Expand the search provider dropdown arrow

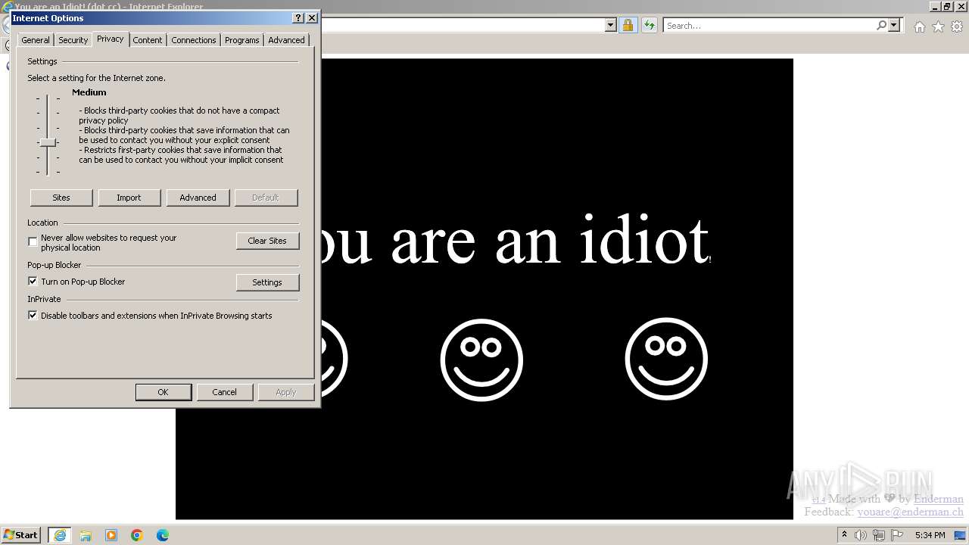[x=894, y=25]
